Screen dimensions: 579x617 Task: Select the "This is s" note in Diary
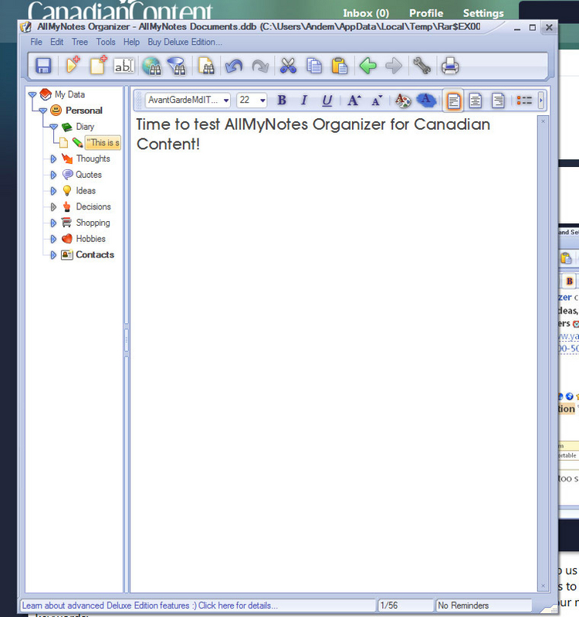[103, 142]
